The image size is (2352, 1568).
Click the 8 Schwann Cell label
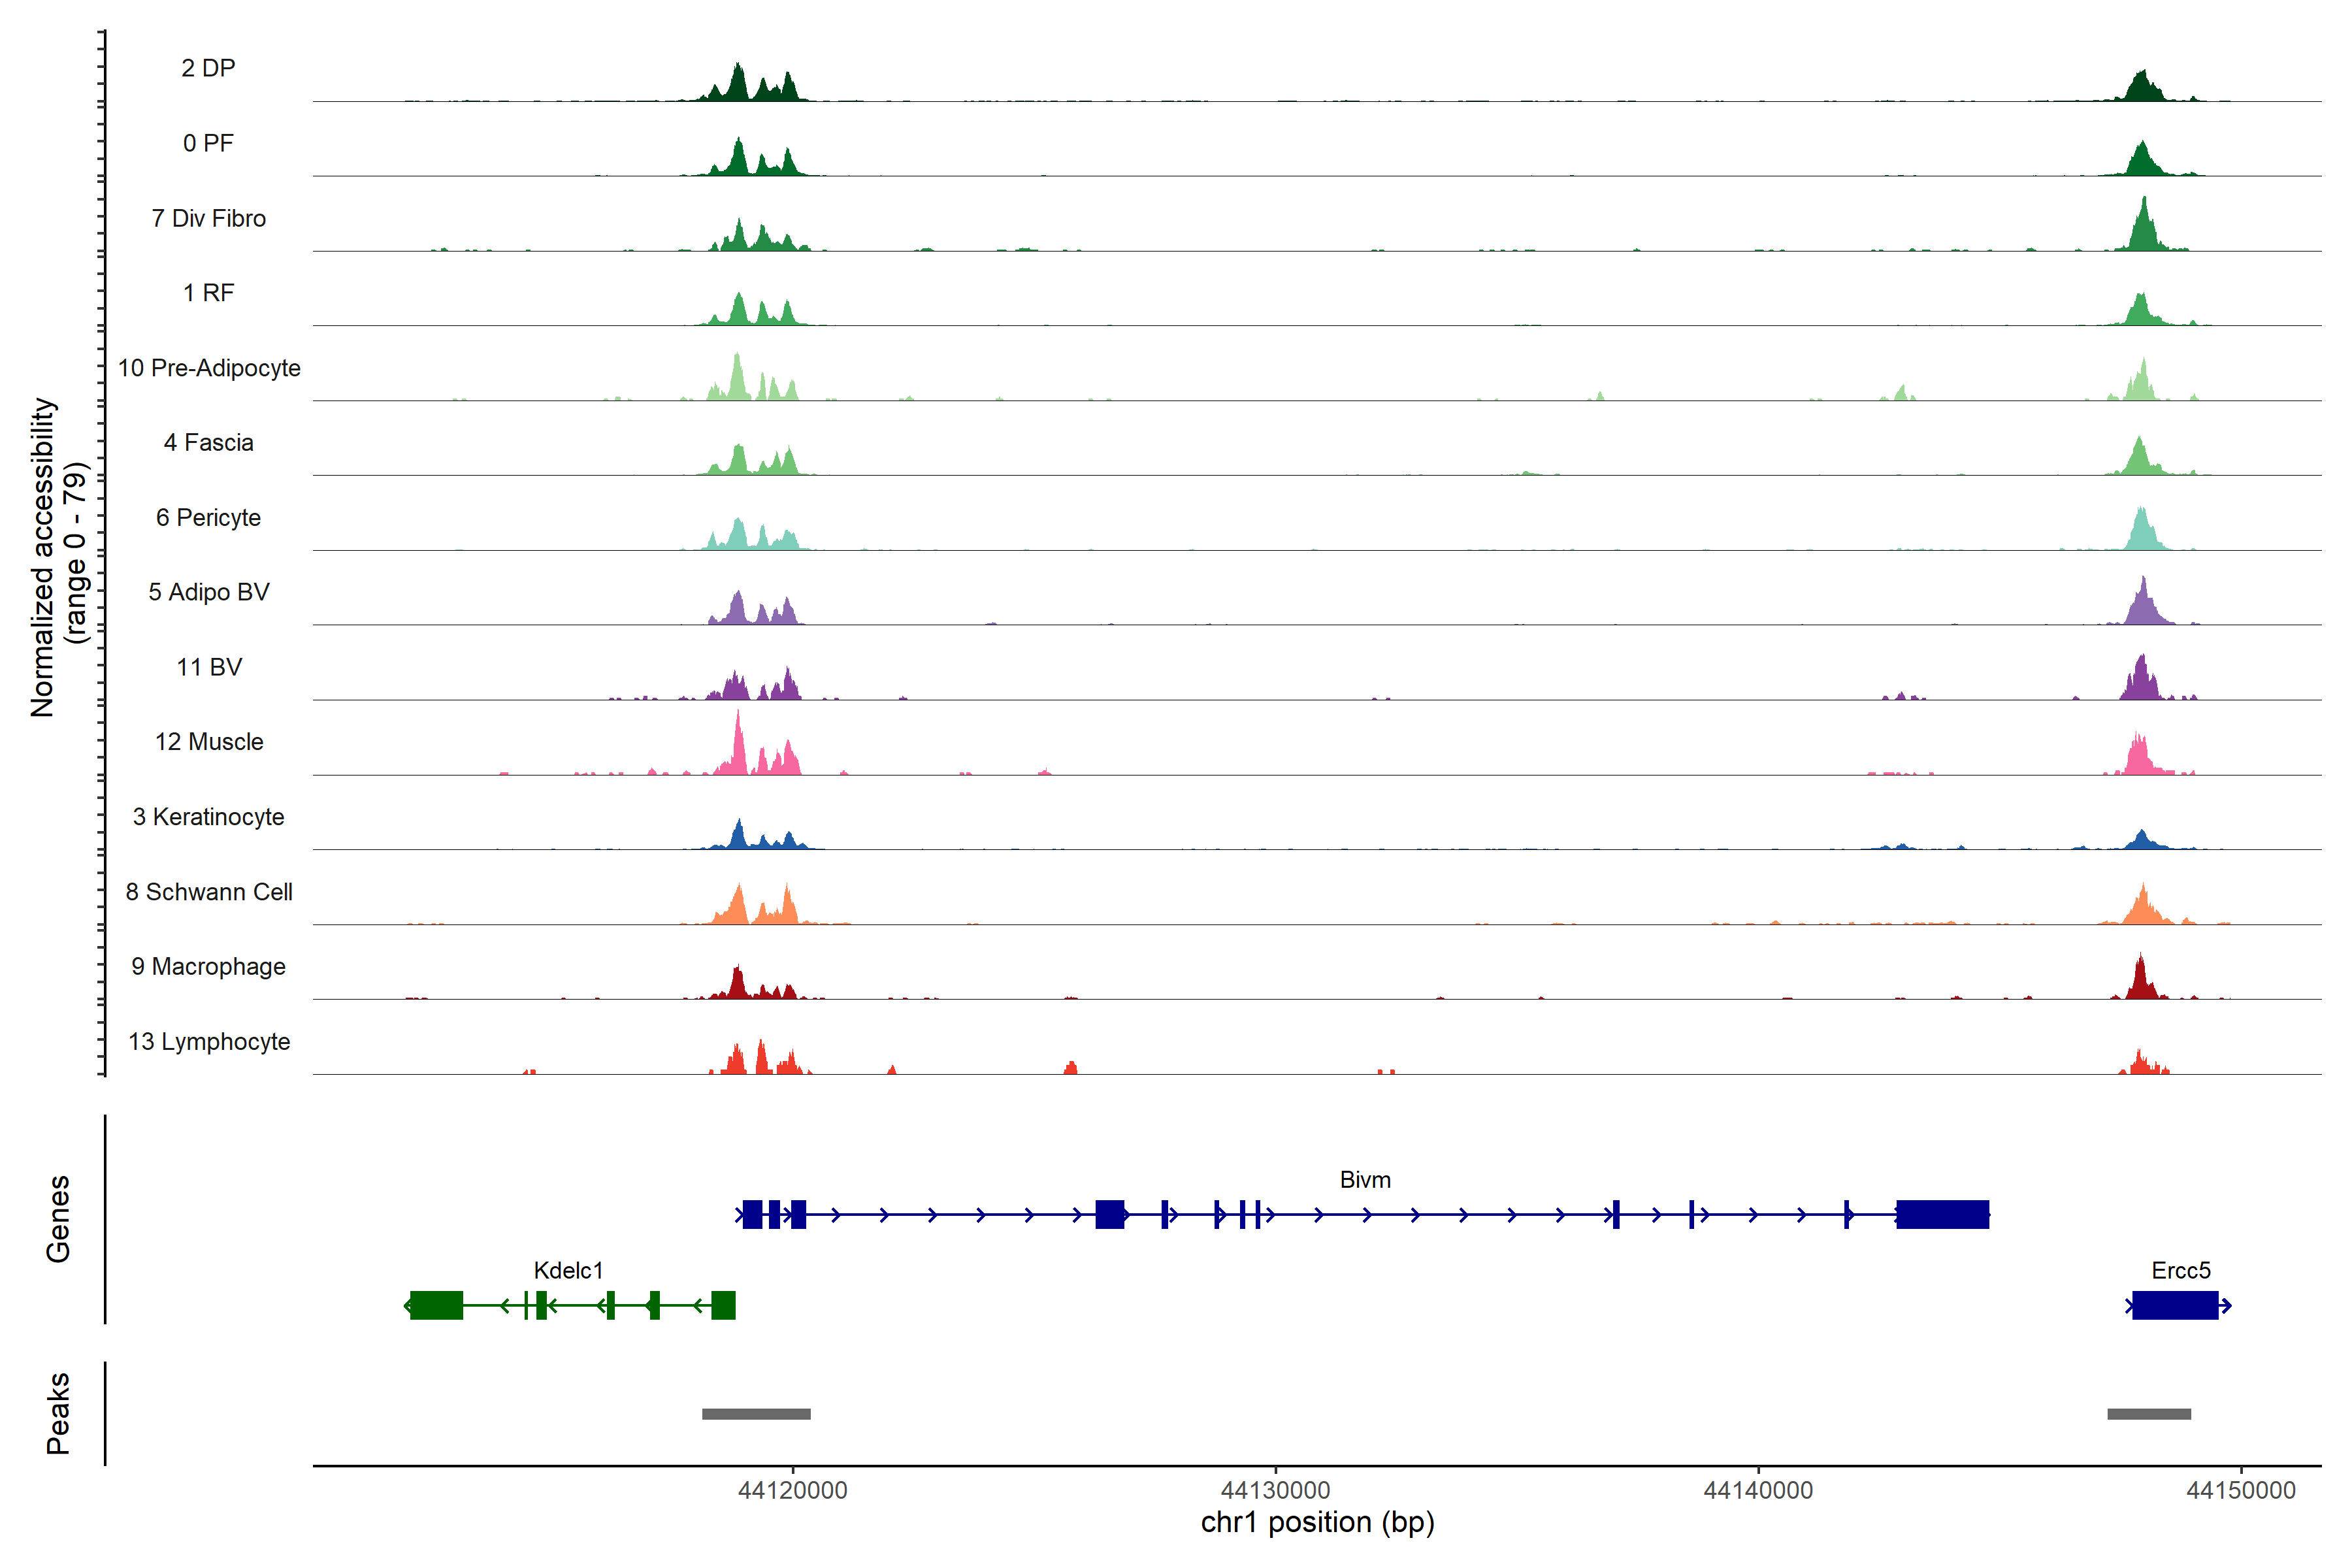coord(209,892)
